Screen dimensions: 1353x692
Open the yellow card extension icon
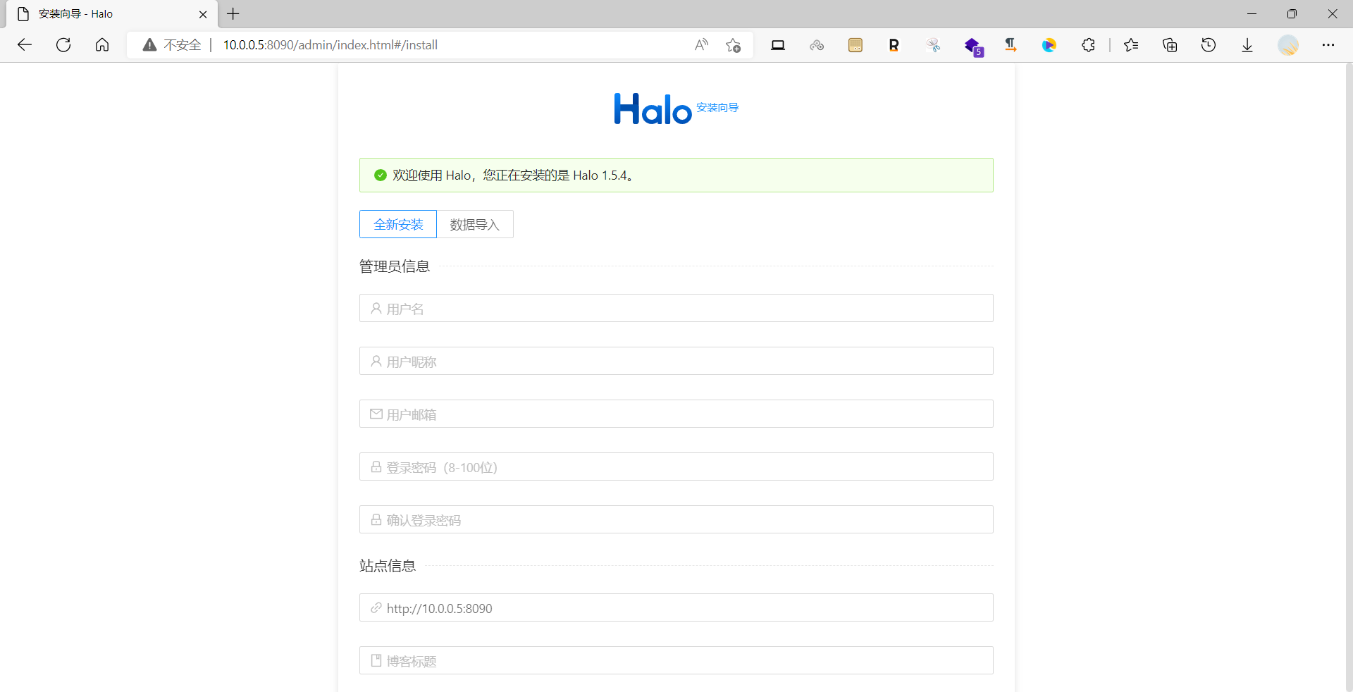coord(855,45)
